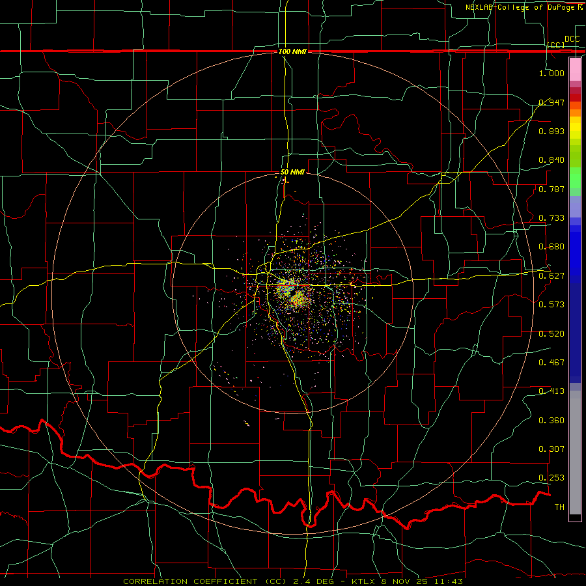Select the 0.520 legend value
Viewport: 586px width, 586px height.
551,334
